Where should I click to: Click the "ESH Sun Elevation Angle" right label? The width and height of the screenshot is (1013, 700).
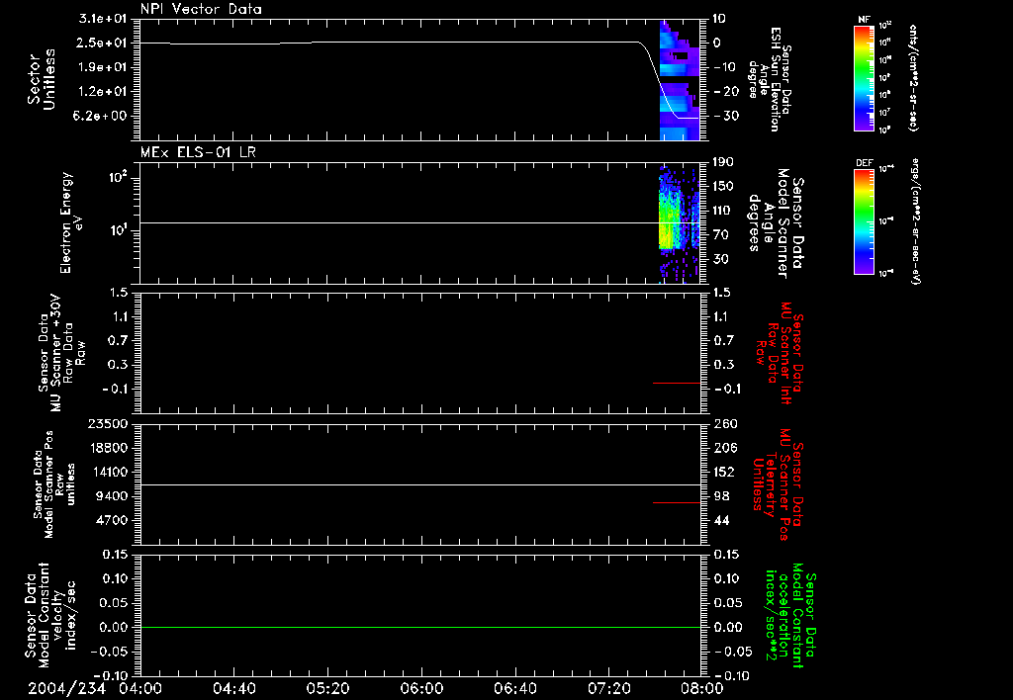tap(769, 79)
